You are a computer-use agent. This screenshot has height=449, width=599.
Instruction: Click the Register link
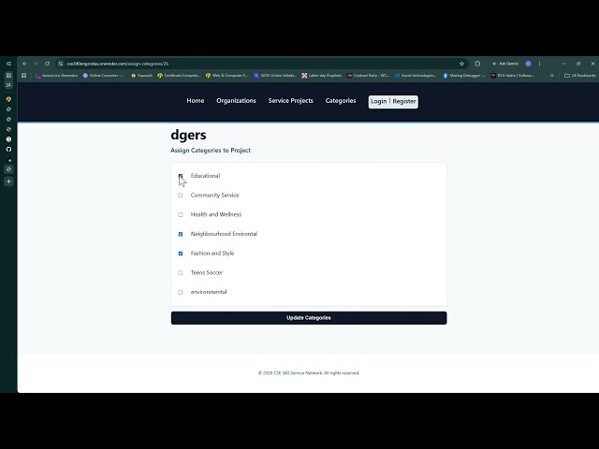click(x=404, y=102)
